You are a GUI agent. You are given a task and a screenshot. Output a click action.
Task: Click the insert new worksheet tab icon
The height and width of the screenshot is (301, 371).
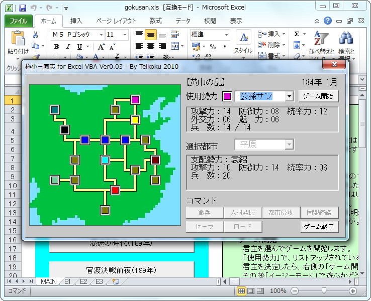(116, 281)
